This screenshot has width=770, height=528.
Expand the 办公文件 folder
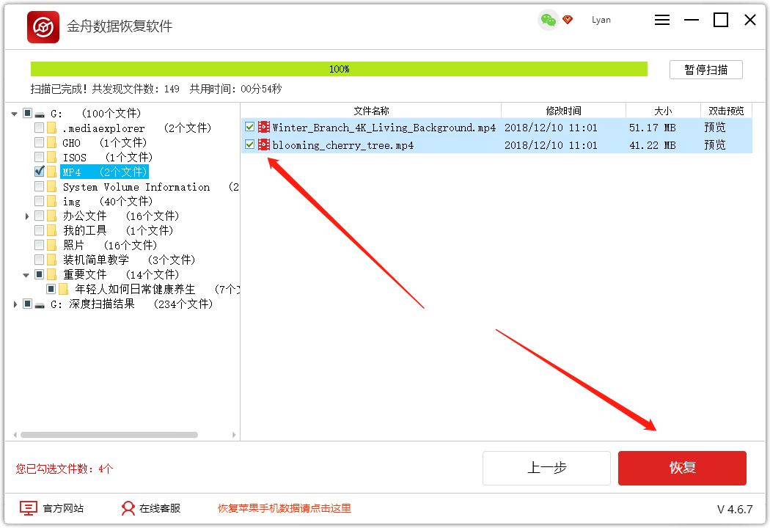[26, 216]
